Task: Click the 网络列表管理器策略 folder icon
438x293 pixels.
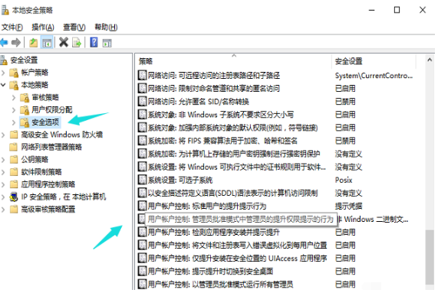Action: (x=14, y=147)
